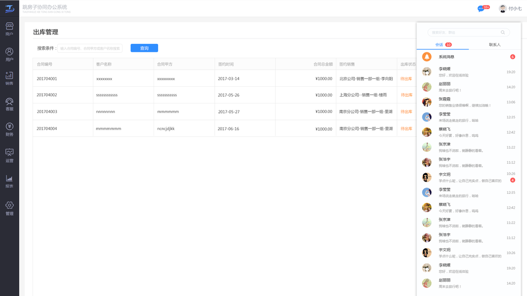Click the chat messages icon with 10+ badge

[x=484, y=8]
